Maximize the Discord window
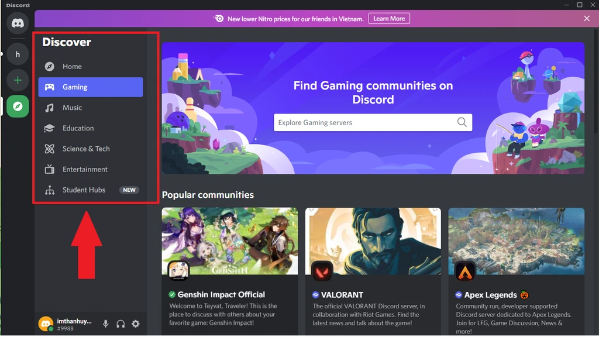 [x=580, y=5]
